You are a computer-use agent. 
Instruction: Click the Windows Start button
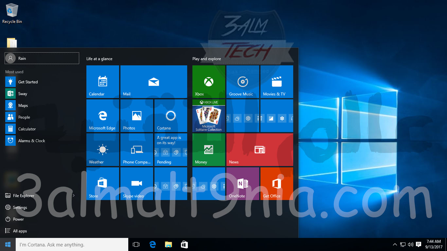(8, 244)
